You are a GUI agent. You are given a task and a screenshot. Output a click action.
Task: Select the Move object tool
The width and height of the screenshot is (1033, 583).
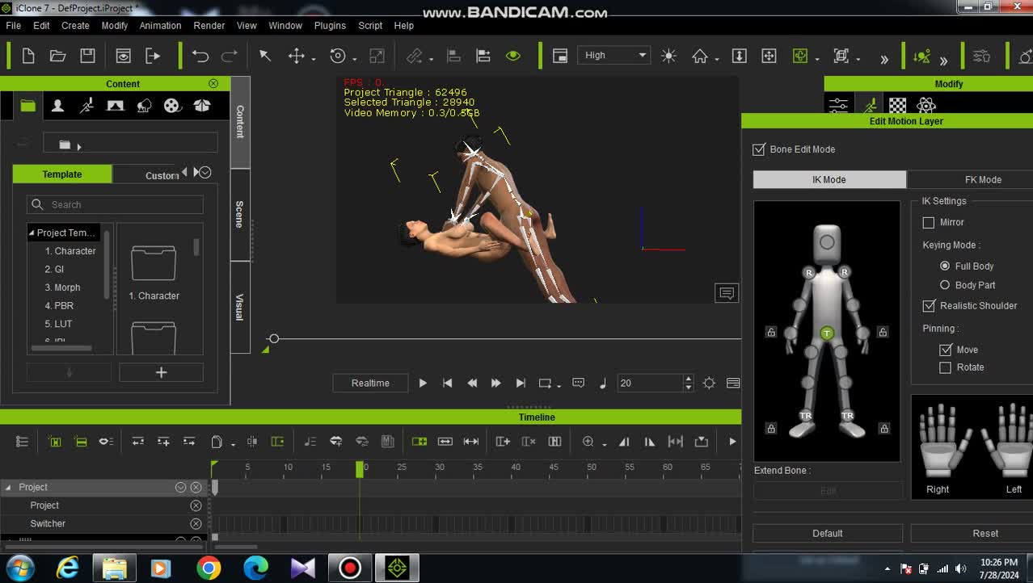[296, 56]
